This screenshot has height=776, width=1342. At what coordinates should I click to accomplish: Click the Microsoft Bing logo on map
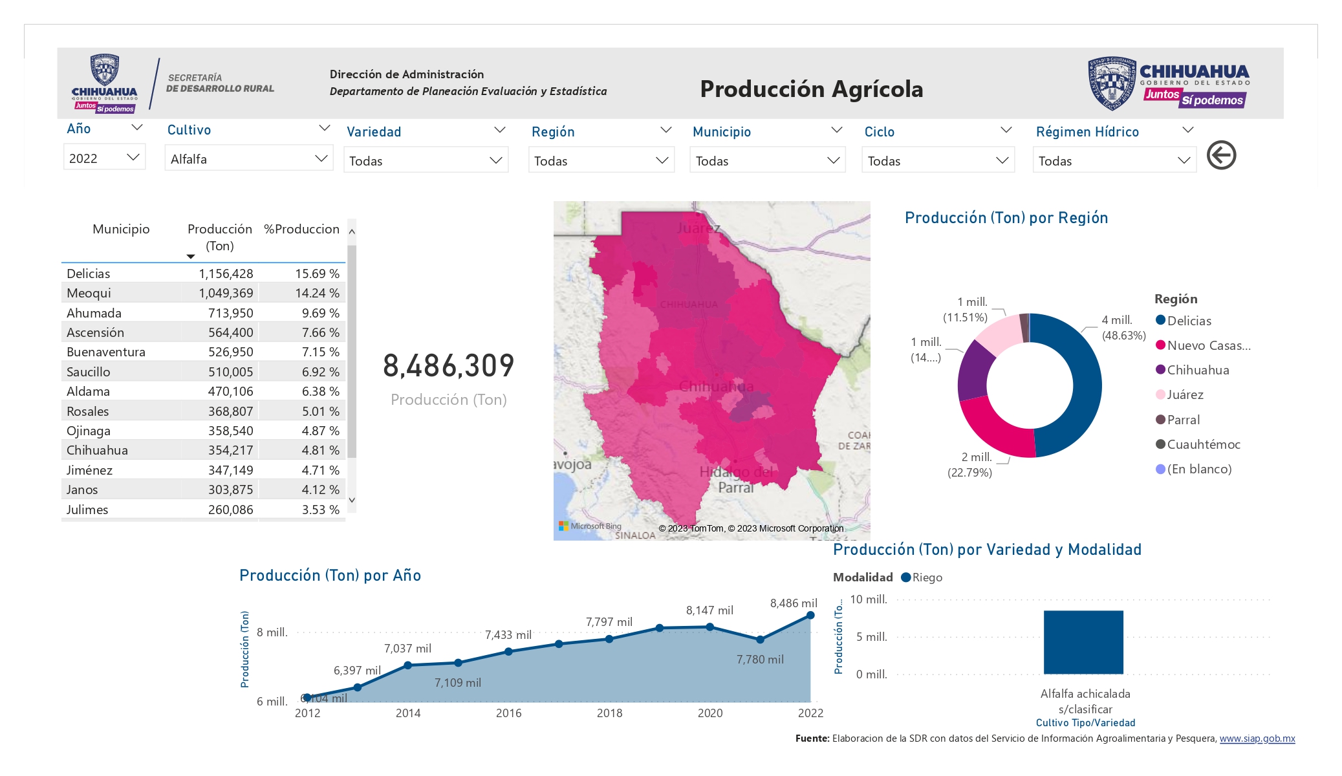pyautogui.click(x=590, y=526)
